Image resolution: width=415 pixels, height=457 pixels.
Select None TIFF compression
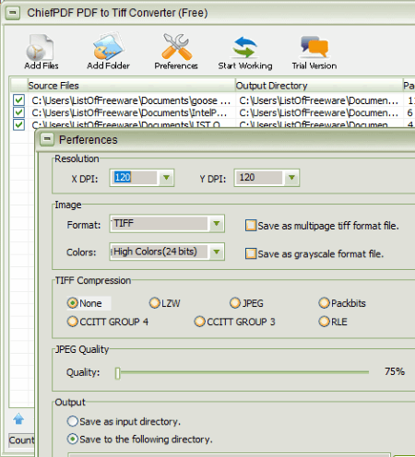pyautogui.click(x=73, y=303)
